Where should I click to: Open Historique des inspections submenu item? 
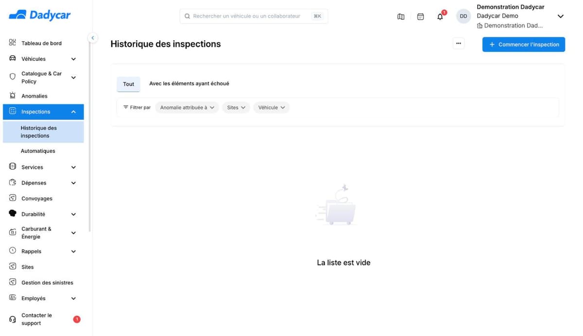click(43, 132)
